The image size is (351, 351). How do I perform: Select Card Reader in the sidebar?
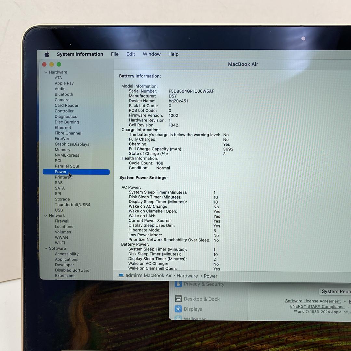click(x=67, y=105)
